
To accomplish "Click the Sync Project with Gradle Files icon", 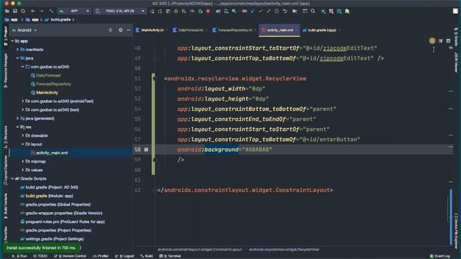I will click(x=218, y=12).
